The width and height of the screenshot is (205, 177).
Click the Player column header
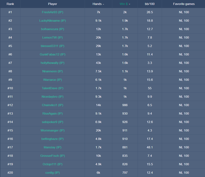click(52, 4)
